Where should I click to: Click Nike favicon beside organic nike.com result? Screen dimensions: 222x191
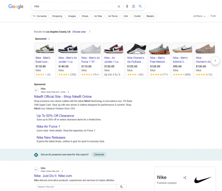36,169
